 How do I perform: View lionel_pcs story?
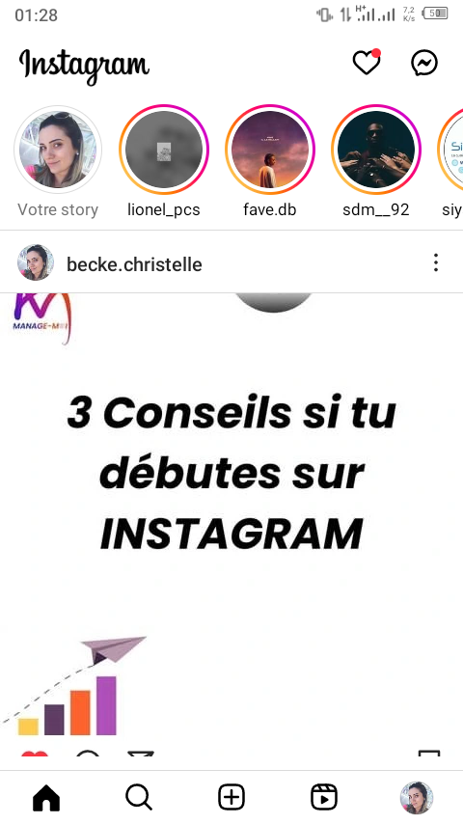point(164,150)
